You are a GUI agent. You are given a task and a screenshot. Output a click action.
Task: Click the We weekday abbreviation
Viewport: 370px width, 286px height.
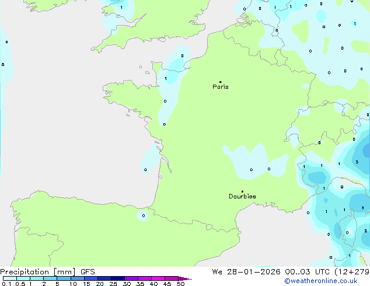pyautogui.click(x=217, y=272)
